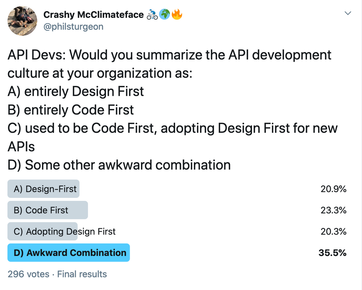This screenshot has width=362, height=290.
Task: Click the cyclist emoji in name
Action: [x=152, y=14]
